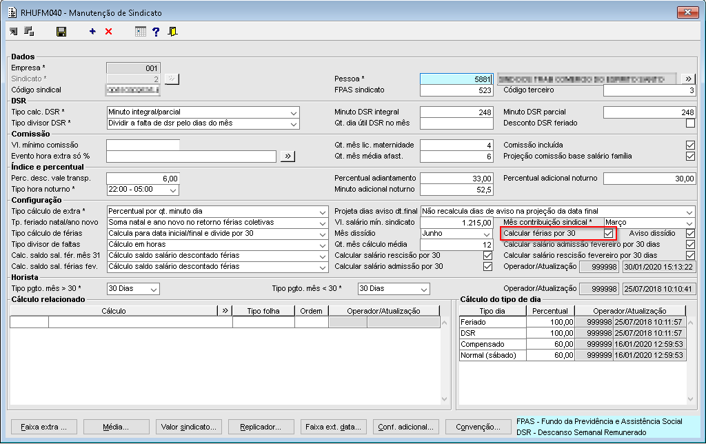Open the grid/calendar toolbar icon
Screen dimensions: 706x444
pos(141,32)
